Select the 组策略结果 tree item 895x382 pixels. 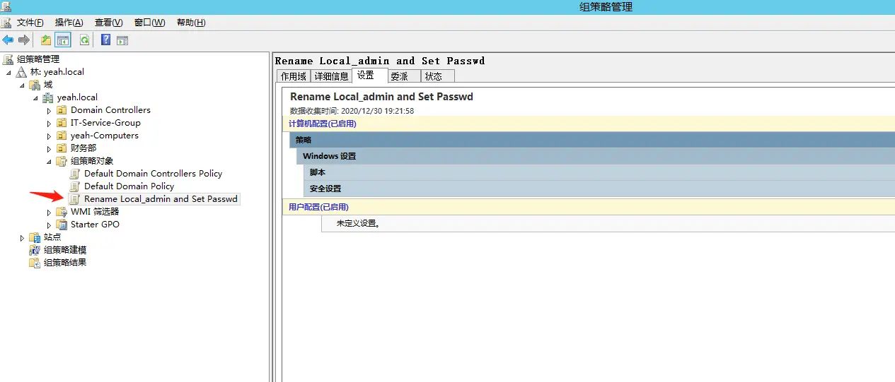[x=65, y=263]
